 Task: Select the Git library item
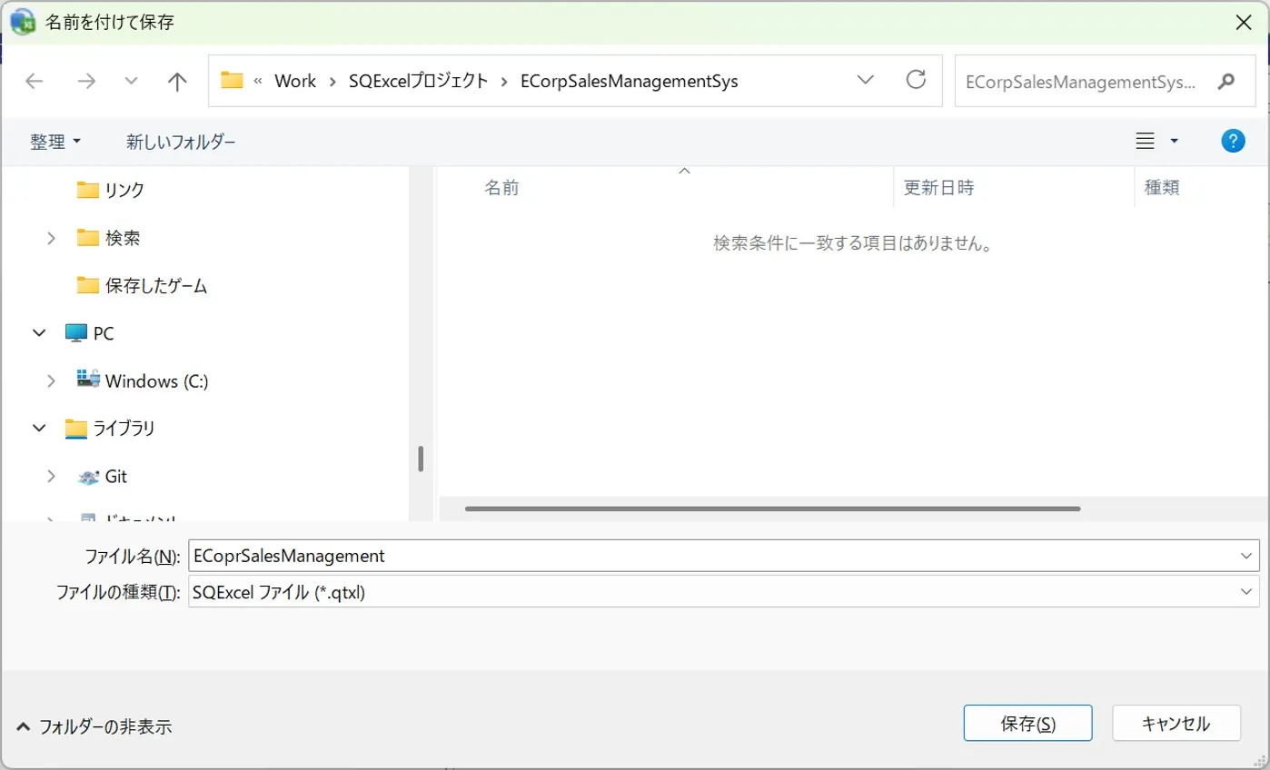102,476
